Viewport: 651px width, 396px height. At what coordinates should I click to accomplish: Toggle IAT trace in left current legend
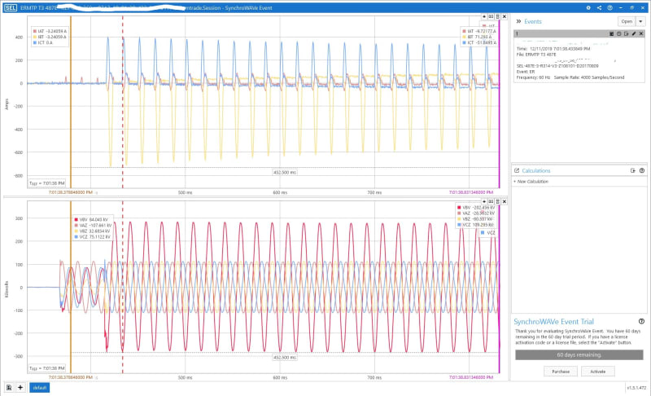pyautogui.click(x=50, y=31)
